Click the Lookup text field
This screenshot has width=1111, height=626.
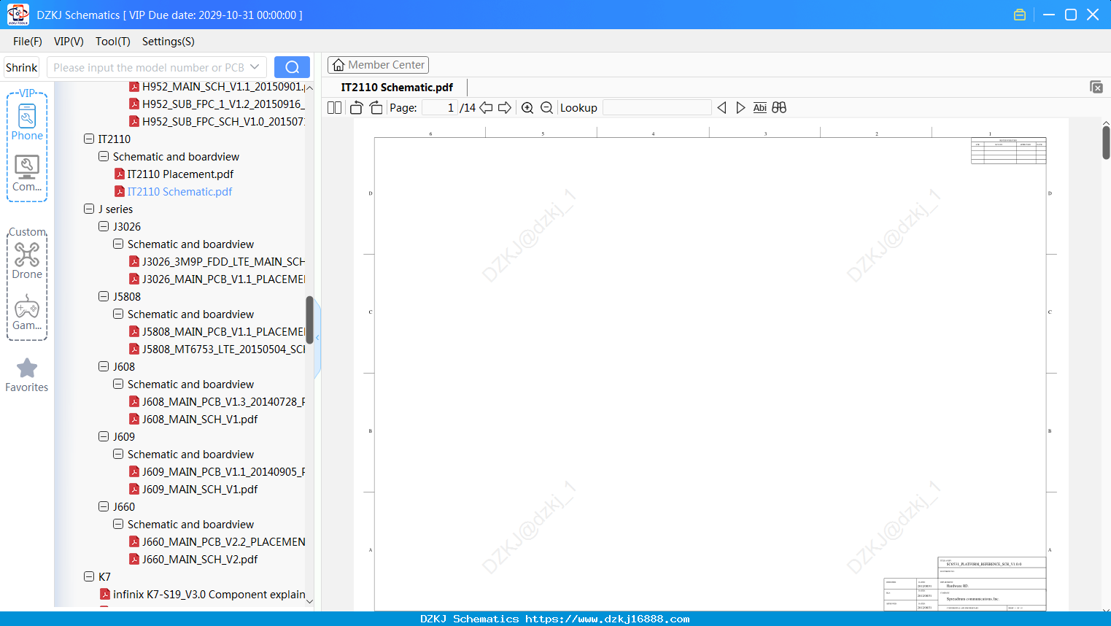tap(657, 108)
